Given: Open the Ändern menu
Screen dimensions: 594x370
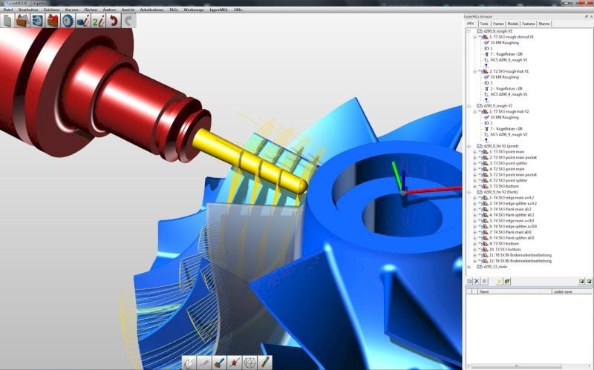Looking at the screenshot, I should tap(109, 10).
